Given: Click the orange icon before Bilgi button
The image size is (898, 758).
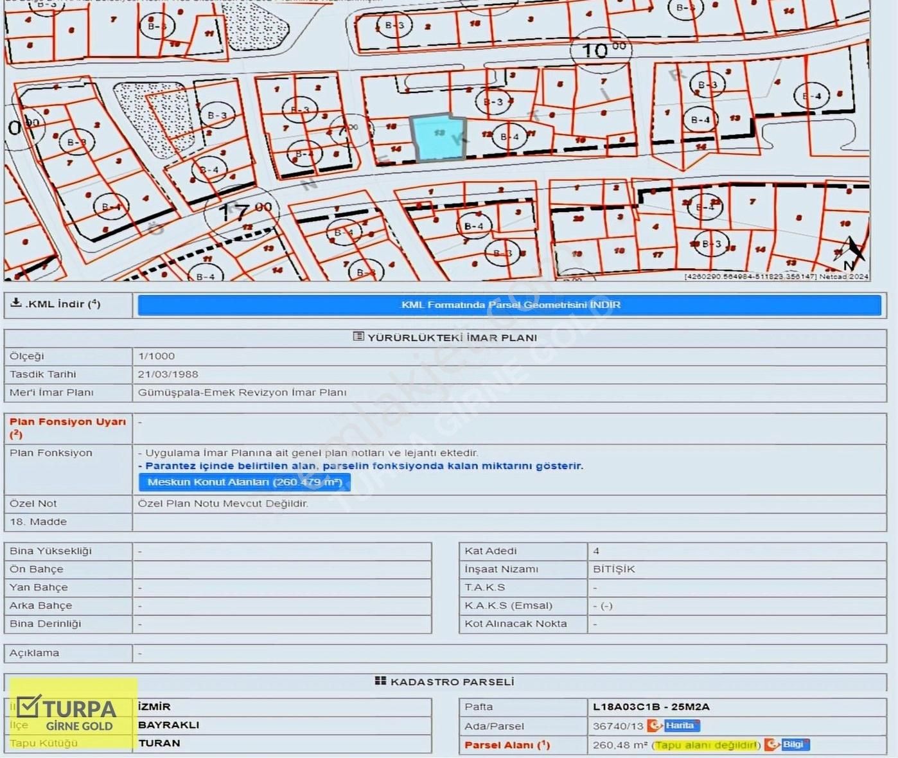Looking at the screenshot, I should click(x=771, y=745).
